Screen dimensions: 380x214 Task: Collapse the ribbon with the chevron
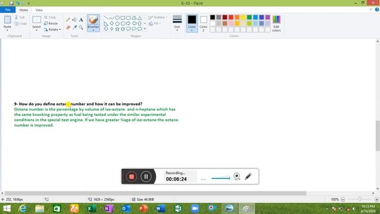[x=371, y=10]
